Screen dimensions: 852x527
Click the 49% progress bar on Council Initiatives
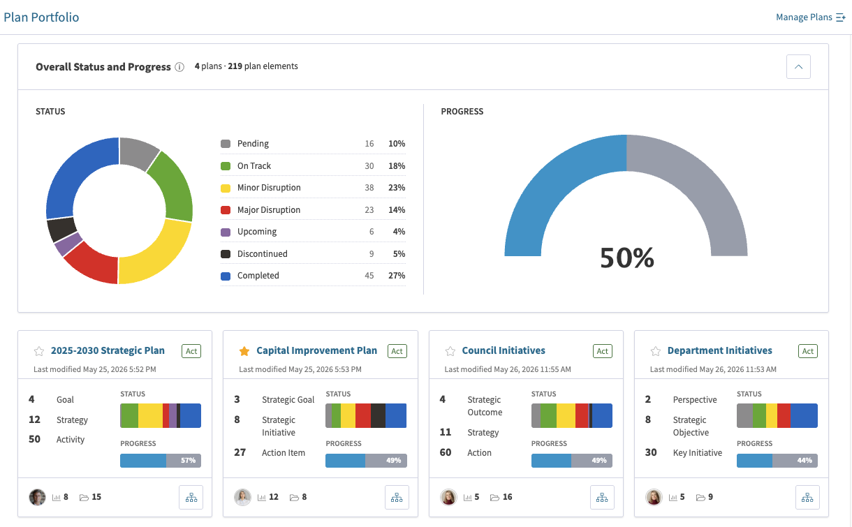(x=572, y=461)
